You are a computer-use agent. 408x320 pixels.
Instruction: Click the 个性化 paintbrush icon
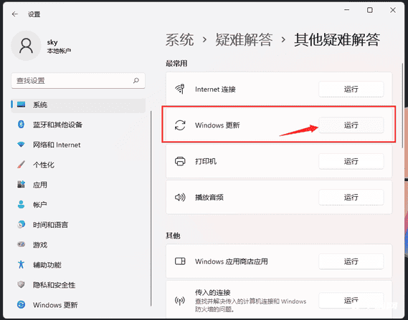pos(21,165)
